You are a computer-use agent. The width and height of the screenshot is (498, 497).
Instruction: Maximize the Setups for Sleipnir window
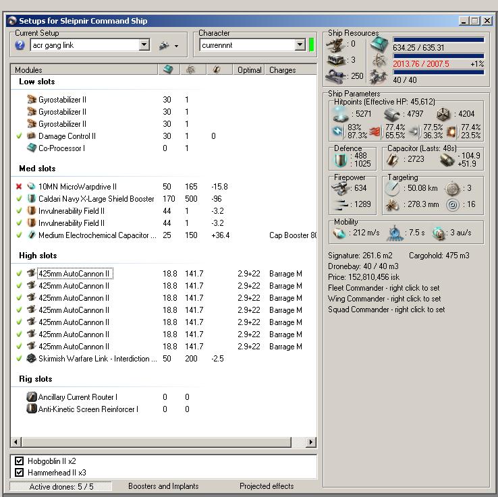[475, 21]
